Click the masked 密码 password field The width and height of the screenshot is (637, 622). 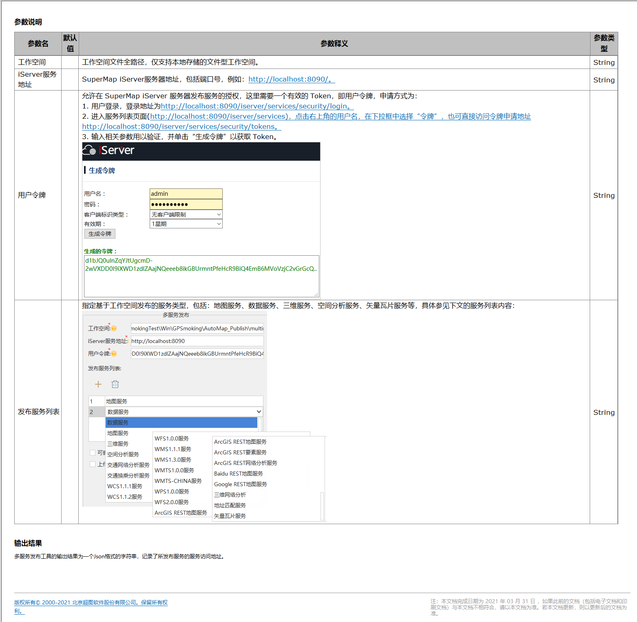pyautogui.click(x=186, y=204)
